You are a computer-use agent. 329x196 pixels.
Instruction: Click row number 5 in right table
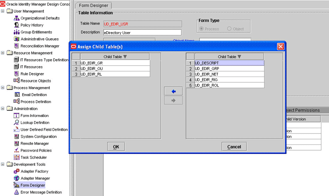191,85
